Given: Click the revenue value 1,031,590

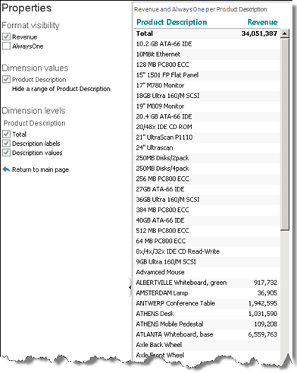Looking at the screenshot, I should (x=263, y=314).
